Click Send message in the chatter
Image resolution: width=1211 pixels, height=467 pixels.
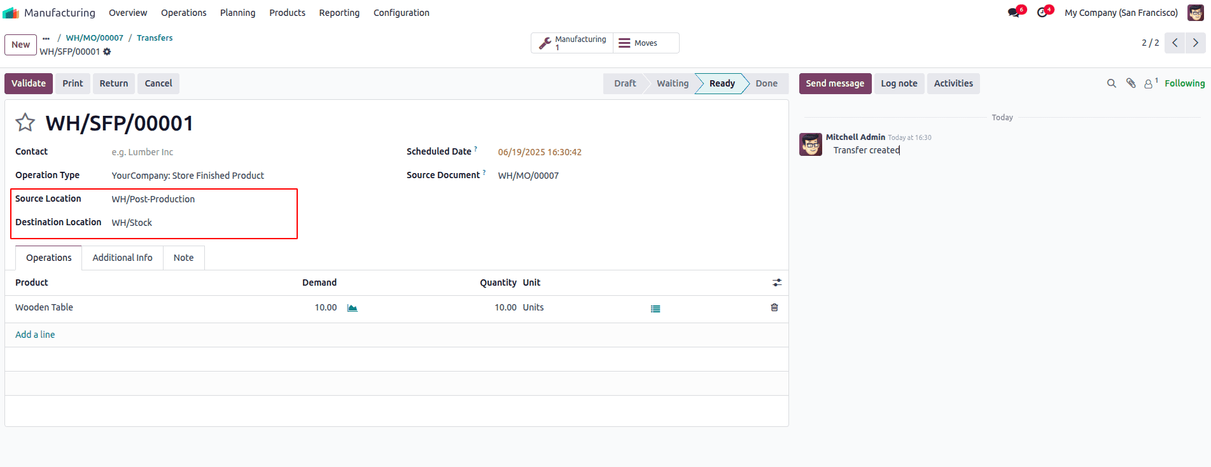835,83
